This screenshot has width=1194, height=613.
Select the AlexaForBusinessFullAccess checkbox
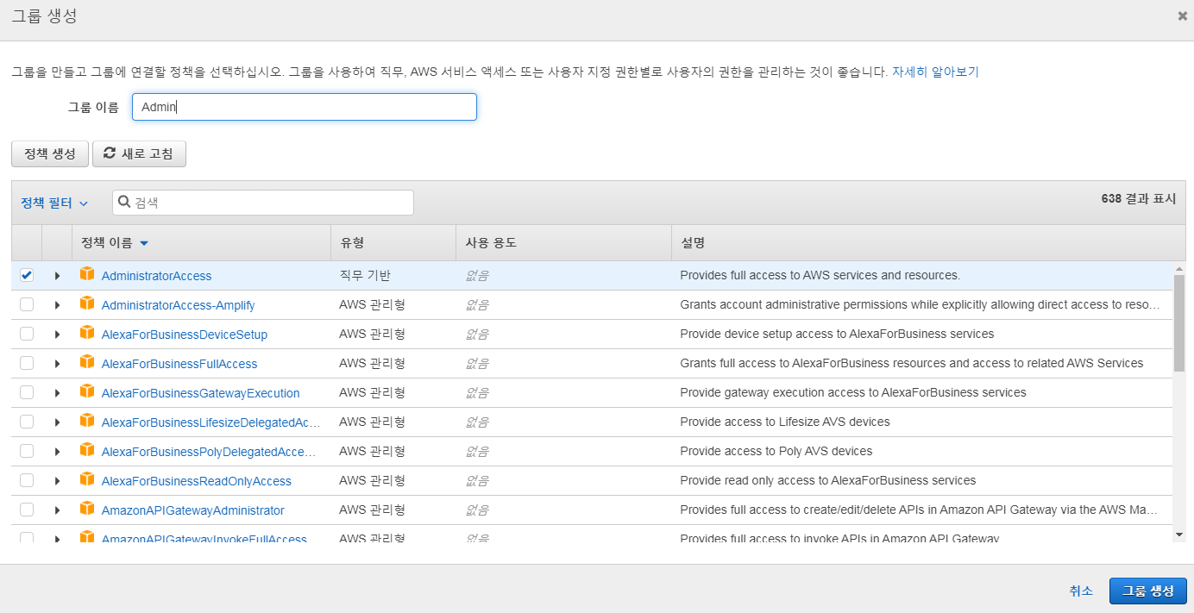pyautogui.click(x=27, y=363)
